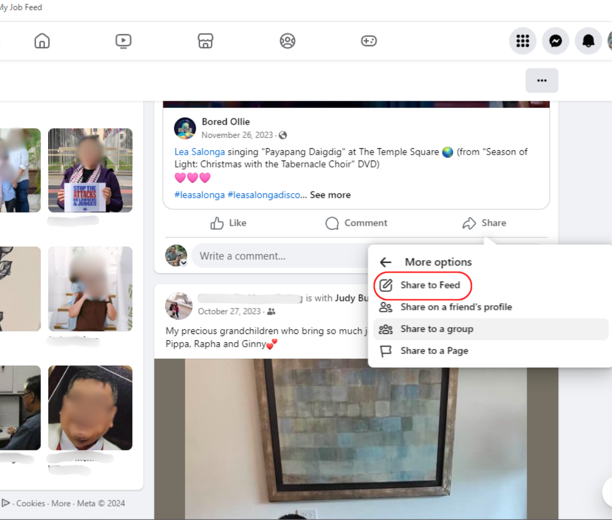Click the Write a comment field
This screenshot has width=612, height=520.
[x=280, y=256]
